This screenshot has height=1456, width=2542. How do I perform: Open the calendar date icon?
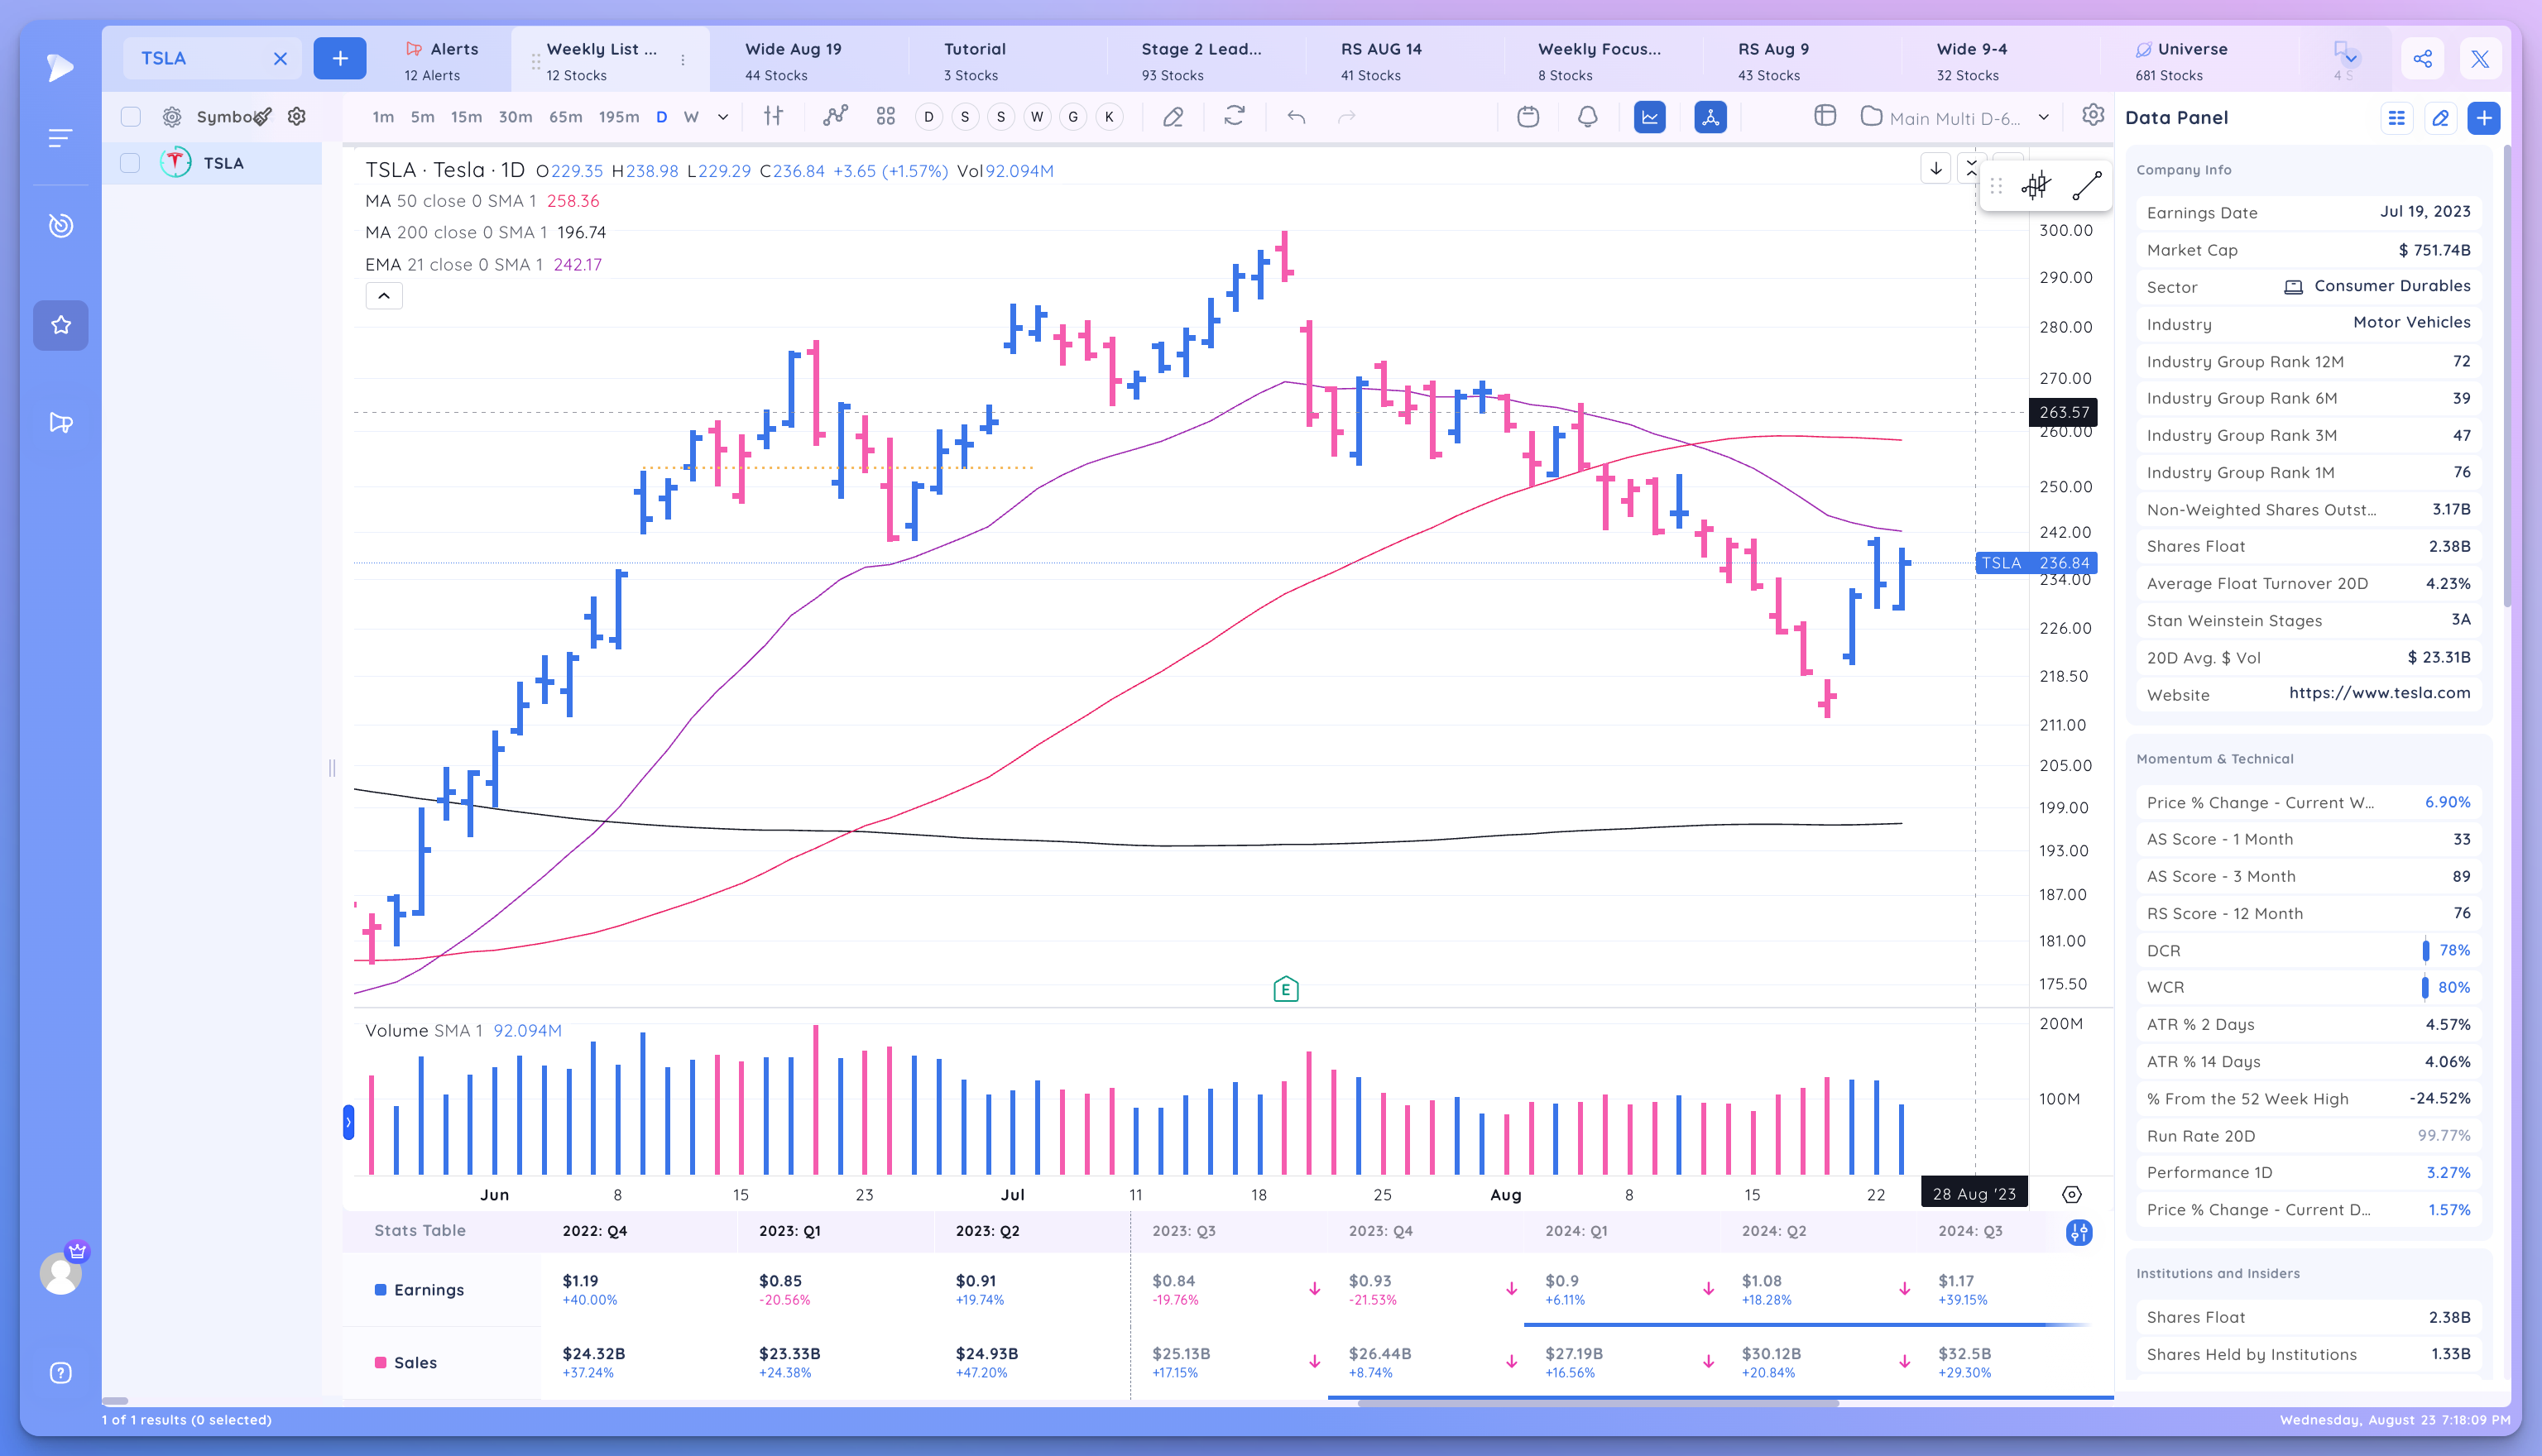click(x=1527, y=116)
